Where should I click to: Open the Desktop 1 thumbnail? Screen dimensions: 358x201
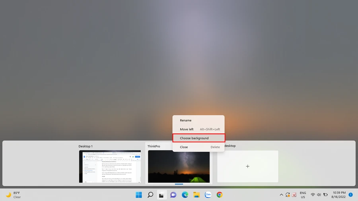(110, 166)
